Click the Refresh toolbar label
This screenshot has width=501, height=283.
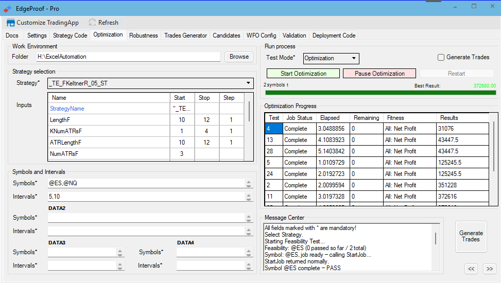tap(108, 23)
